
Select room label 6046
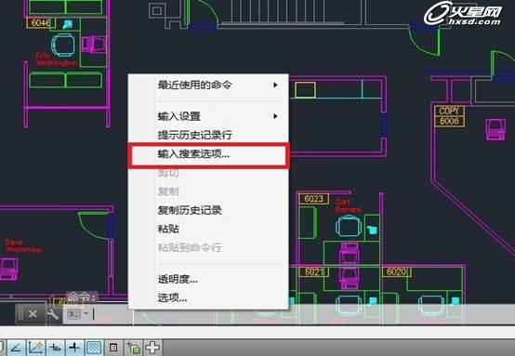pyautogui.click(x=41, y=22)
